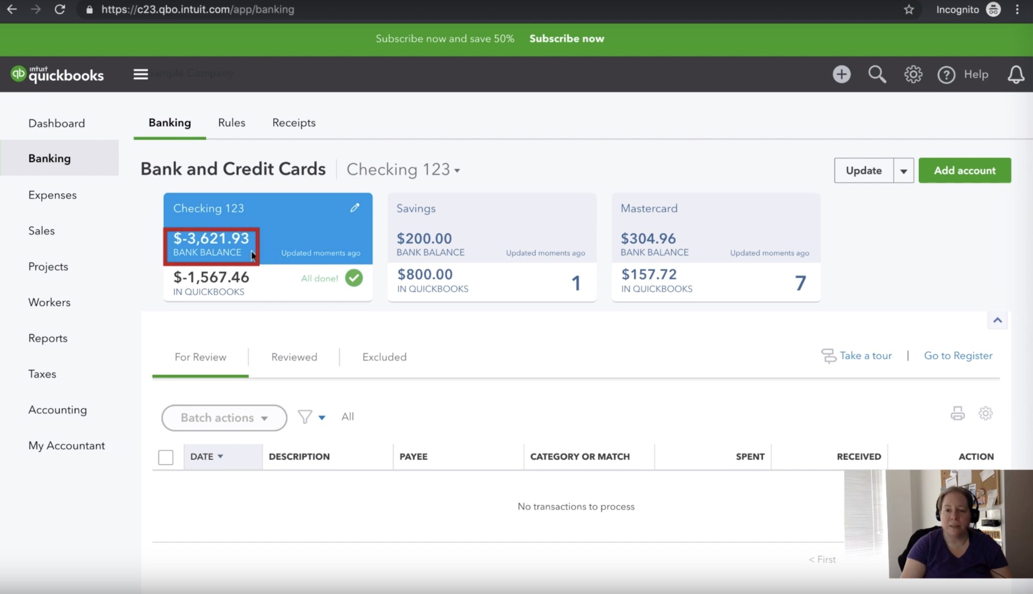Select the Savings account card
The height and width of the screenshot is (594, 1033).
coord(492,247)
